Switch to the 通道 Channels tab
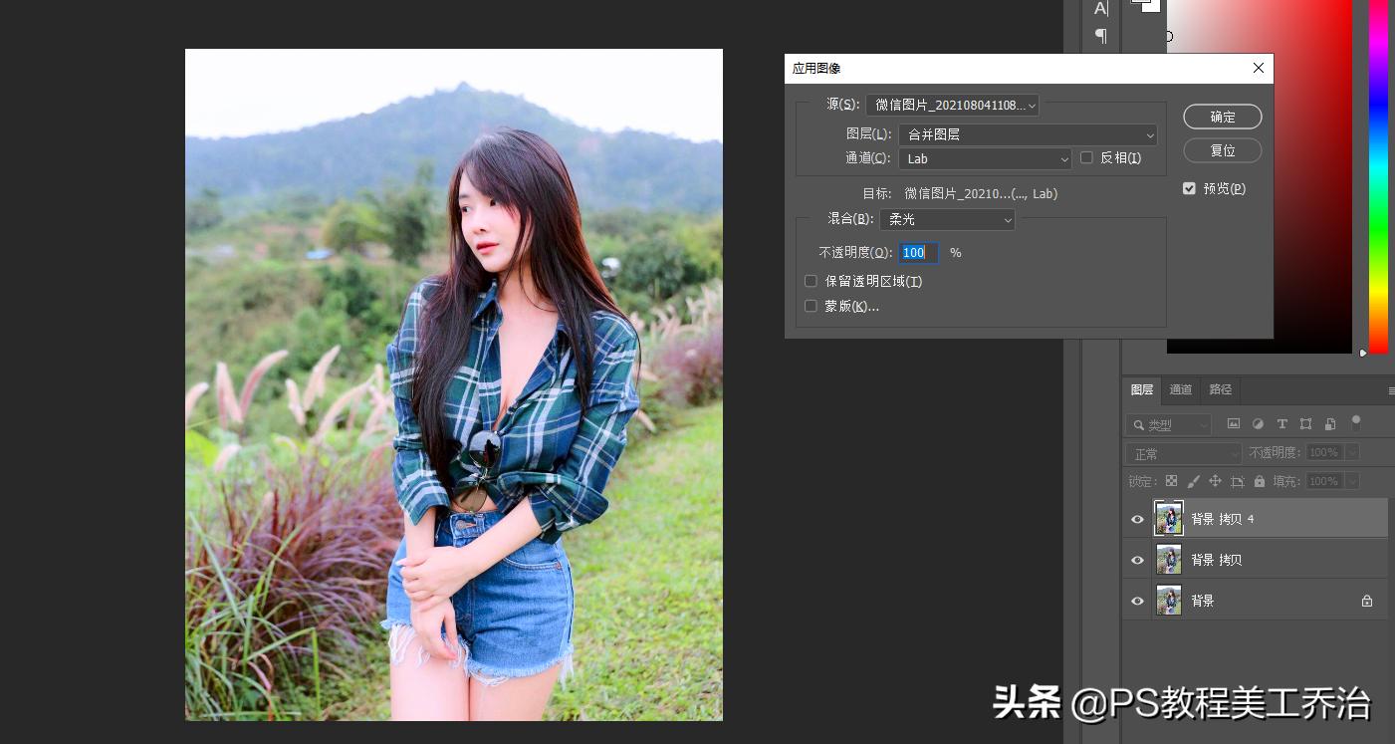This screenshot has width=1395, height=744. click(1180, 389)
